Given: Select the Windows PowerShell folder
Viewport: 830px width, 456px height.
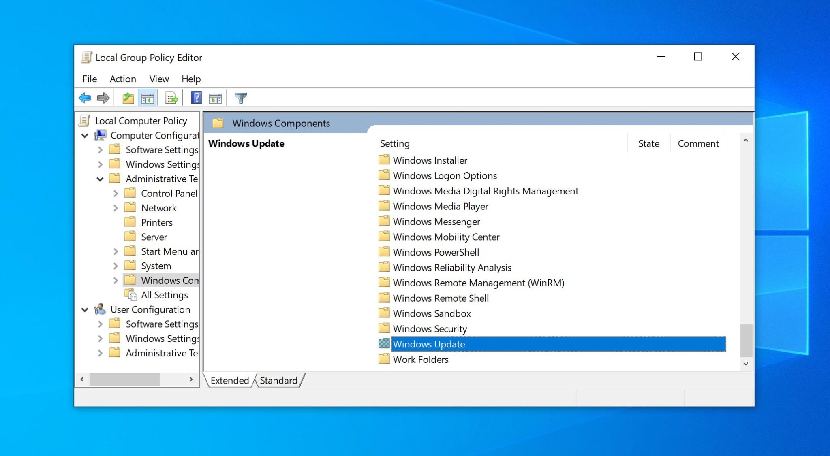Looking at the screenshot, I should click(436, 252).
